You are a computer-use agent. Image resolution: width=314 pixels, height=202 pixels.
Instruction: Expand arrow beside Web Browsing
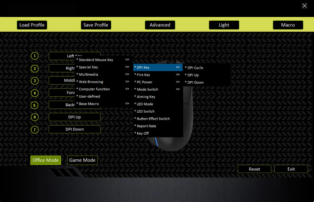127,81
